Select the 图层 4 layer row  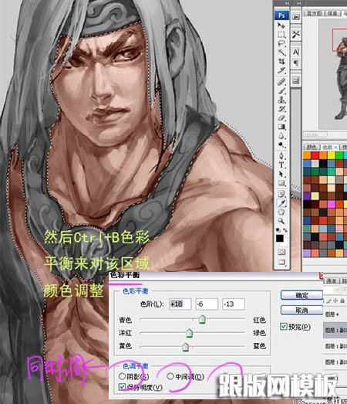click(335, 314)
